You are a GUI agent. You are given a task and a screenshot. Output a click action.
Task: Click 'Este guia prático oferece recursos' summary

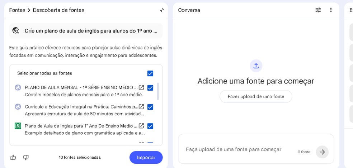[85, 52]
